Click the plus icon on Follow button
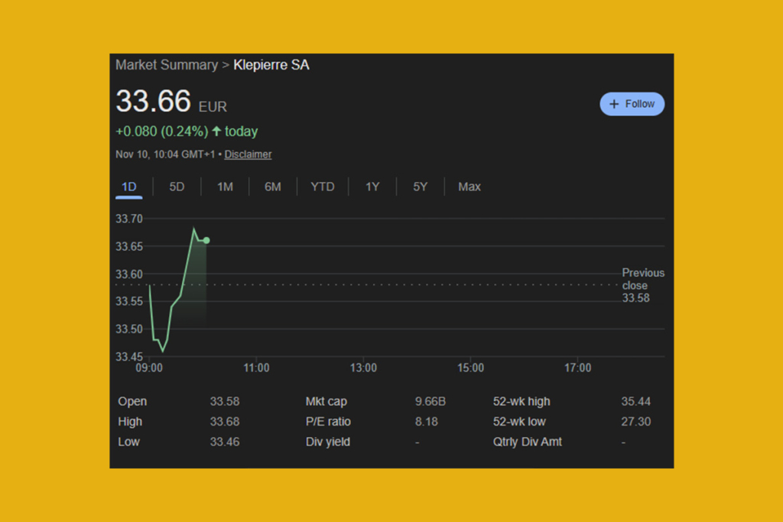Viewport: 783px width, 522px height. point(614,104)
